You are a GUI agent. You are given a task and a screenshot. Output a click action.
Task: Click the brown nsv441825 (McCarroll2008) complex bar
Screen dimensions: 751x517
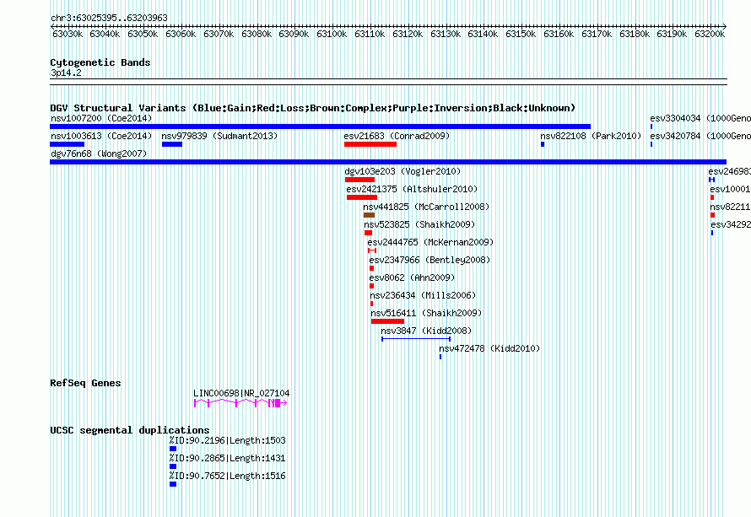tap(369, 215)
